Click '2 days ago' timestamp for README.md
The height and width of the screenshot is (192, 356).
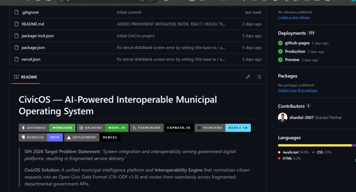[x=252, y=24]
